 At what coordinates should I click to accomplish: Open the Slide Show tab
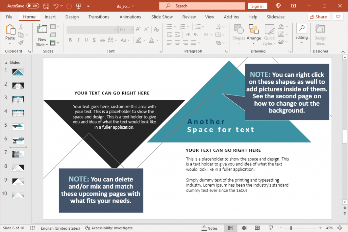(162, 17)
